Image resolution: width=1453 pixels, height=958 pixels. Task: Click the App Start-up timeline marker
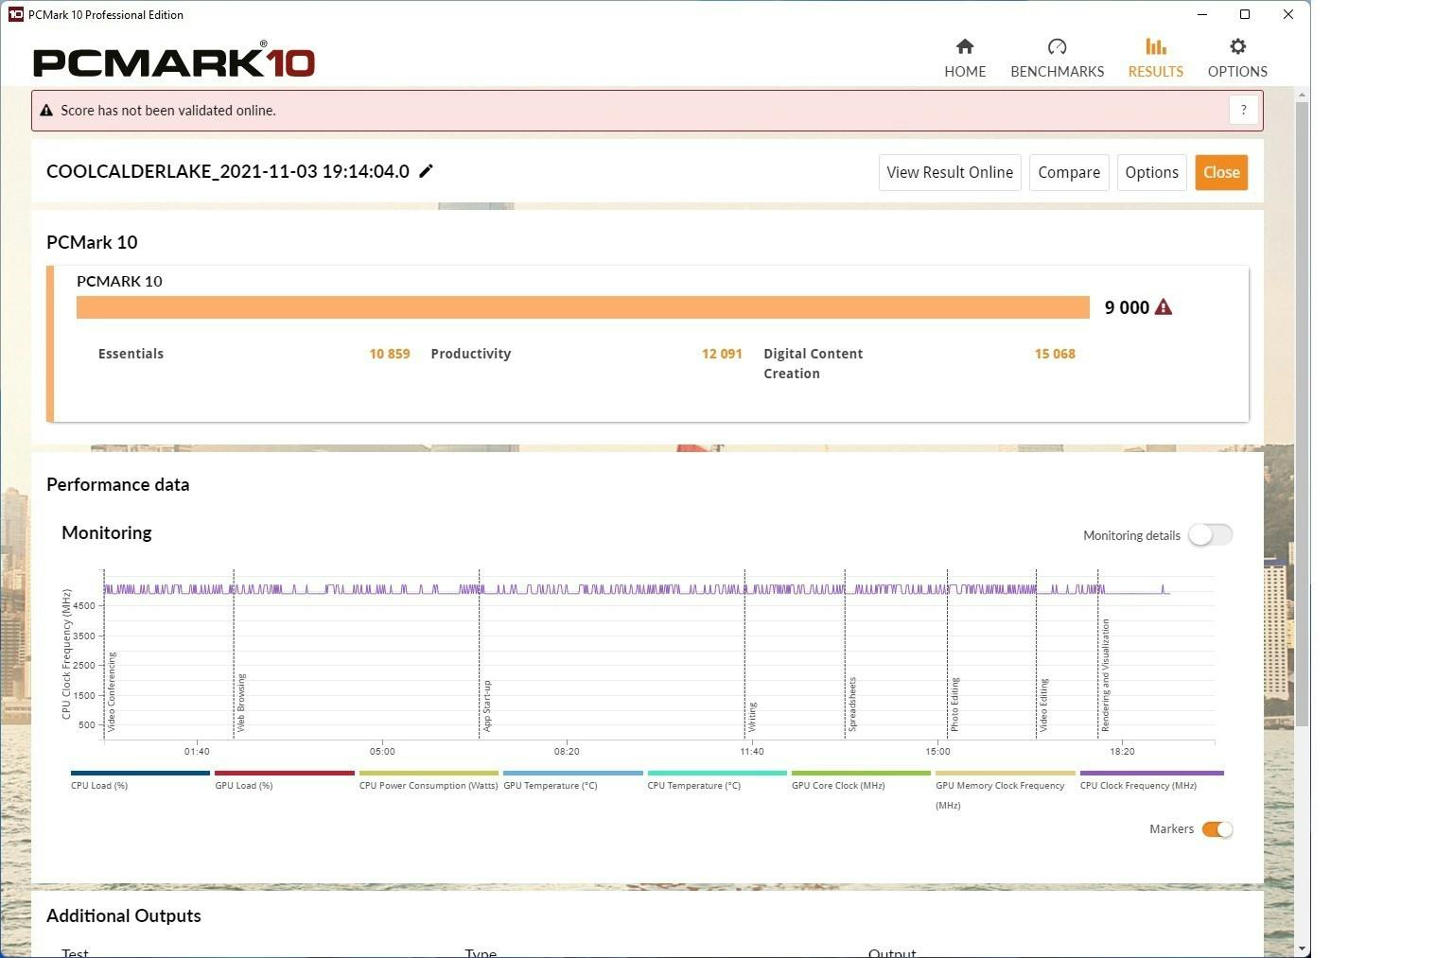click(486, 705)
